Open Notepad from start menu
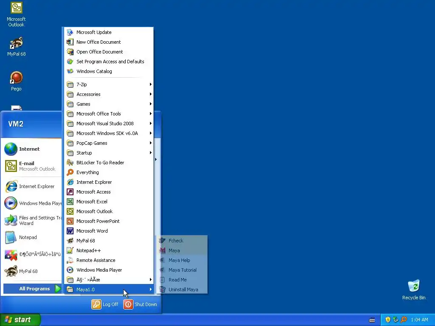Screen dimensions: 435x326 (32, 237)
